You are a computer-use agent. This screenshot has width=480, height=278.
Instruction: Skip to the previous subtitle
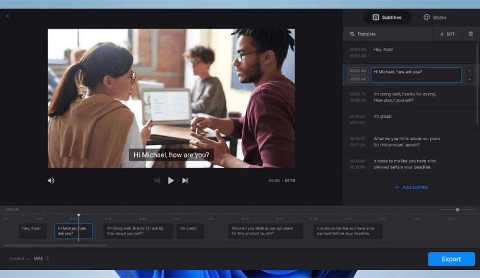[x=157, y=180]
